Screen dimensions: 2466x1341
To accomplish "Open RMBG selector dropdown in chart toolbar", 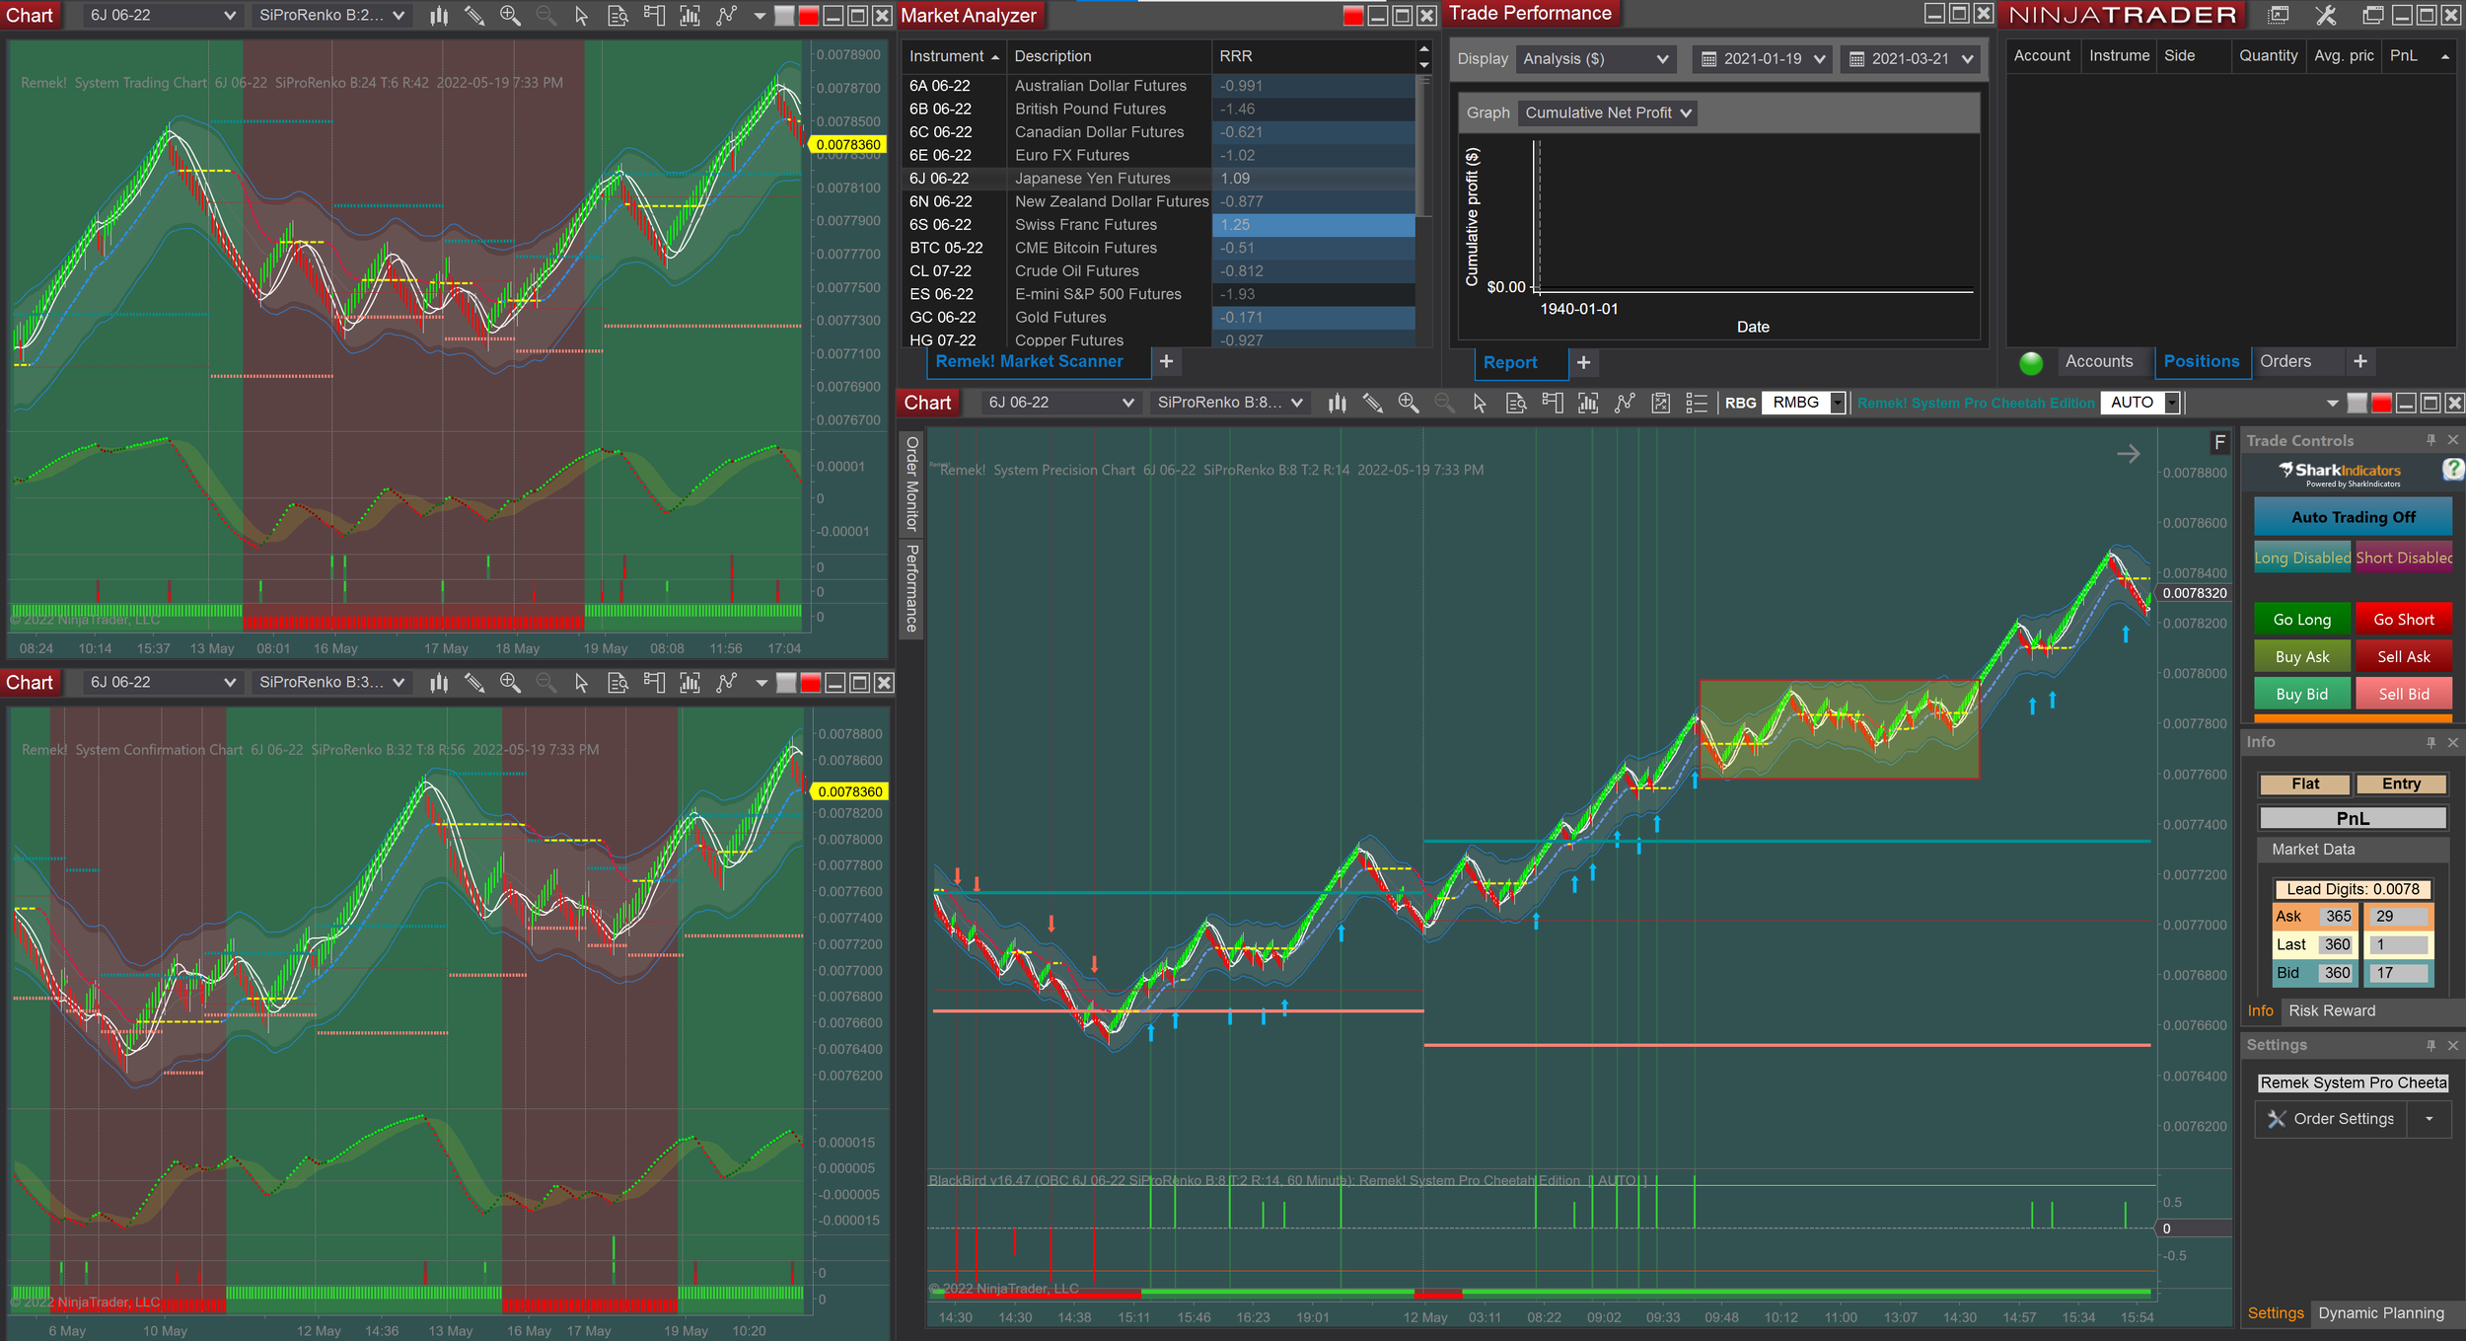I will click(x=1837, y=403).
